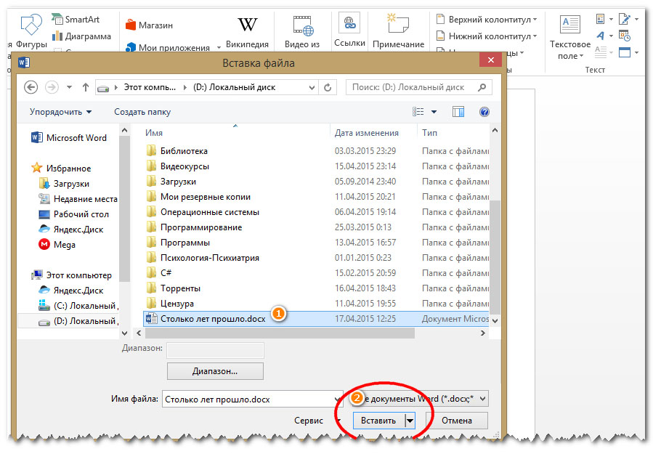This screenshot has height=454, width=653.
Task: Click the Создать папку button
Action: [x=142, y=112]
